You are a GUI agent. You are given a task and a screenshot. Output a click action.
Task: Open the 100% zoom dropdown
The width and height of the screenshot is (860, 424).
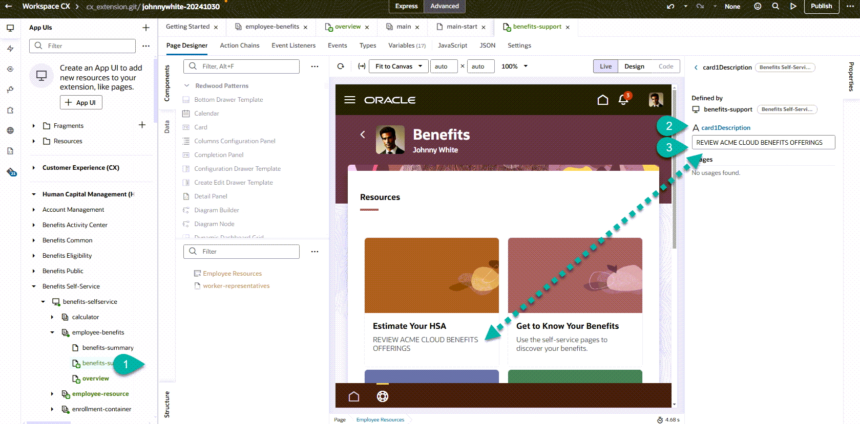[514, 66]
